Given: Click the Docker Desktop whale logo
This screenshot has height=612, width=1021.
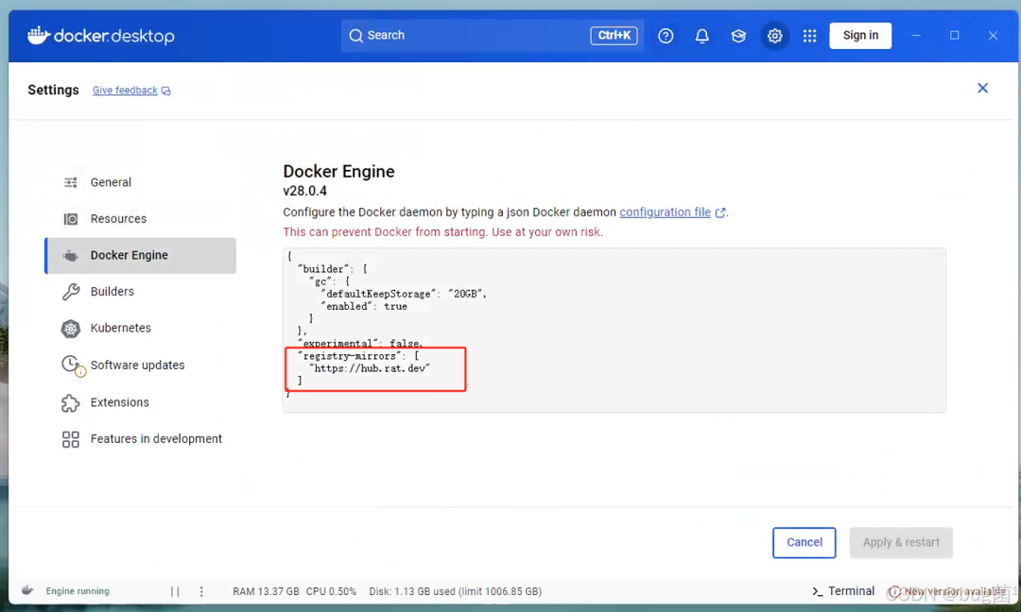Looking at the screenshot, I should click(39, 35).
